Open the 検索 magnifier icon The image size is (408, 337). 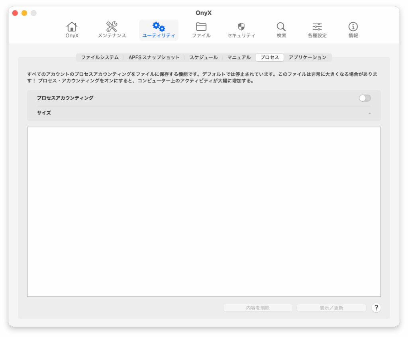pos(281,27)
